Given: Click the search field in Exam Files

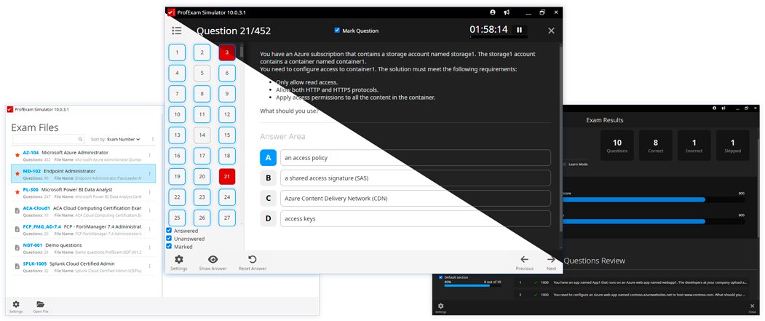Looking at the screenshot, I should coord(49,139).
